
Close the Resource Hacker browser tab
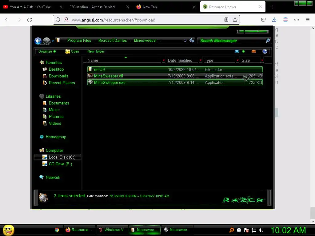tap(261, 7)
